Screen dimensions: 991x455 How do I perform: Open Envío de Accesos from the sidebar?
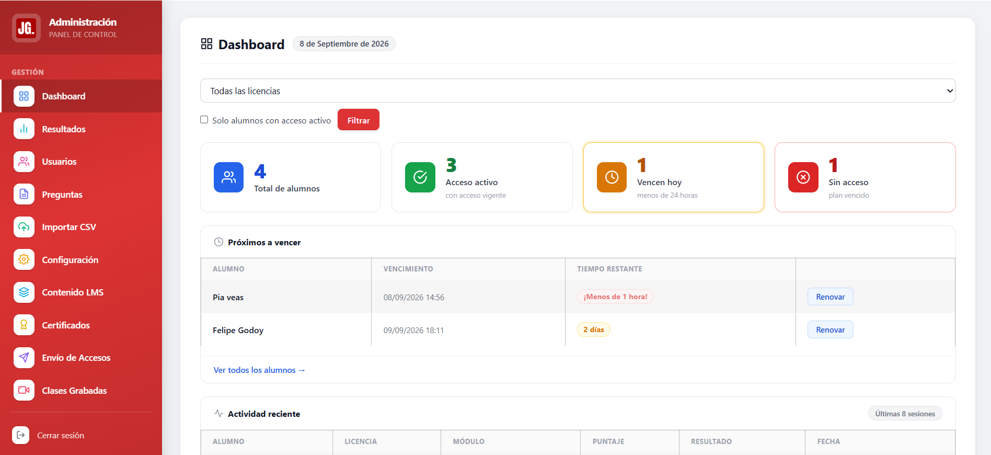pyautogui.click(x=81, y=358)
